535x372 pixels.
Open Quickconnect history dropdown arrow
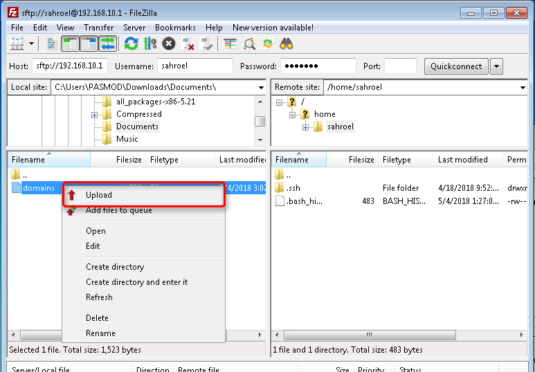click(x=496, y=66)
